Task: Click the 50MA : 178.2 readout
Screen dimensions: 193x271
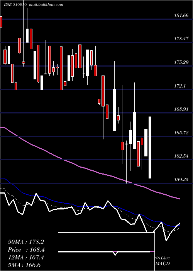Action: click(26, 242)
